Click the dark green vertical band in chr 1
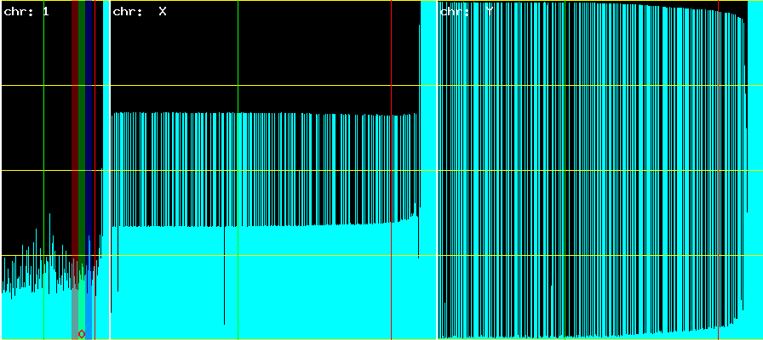Screen dimensions: 763x340 82,127
